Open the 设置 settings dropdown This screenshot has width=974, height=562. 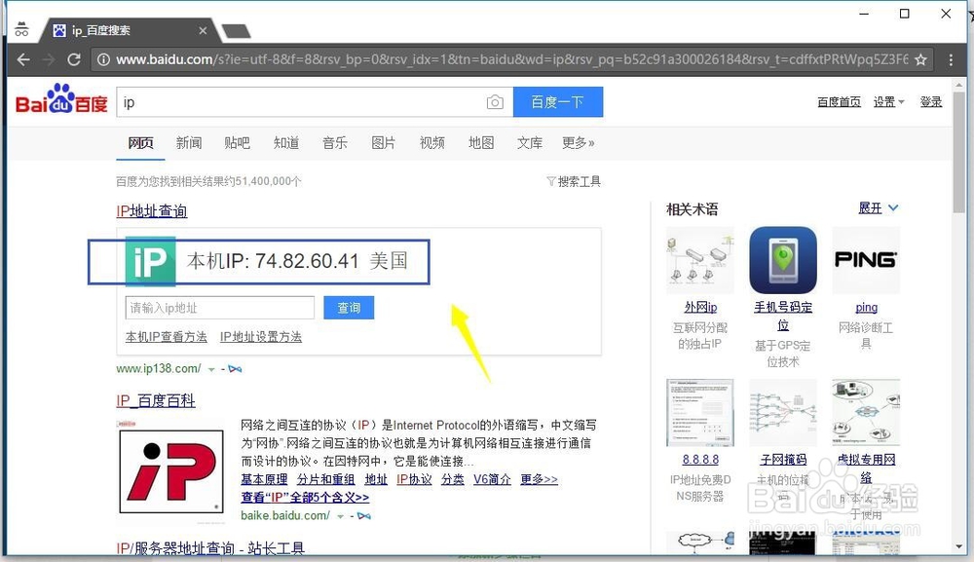point(888,102)
